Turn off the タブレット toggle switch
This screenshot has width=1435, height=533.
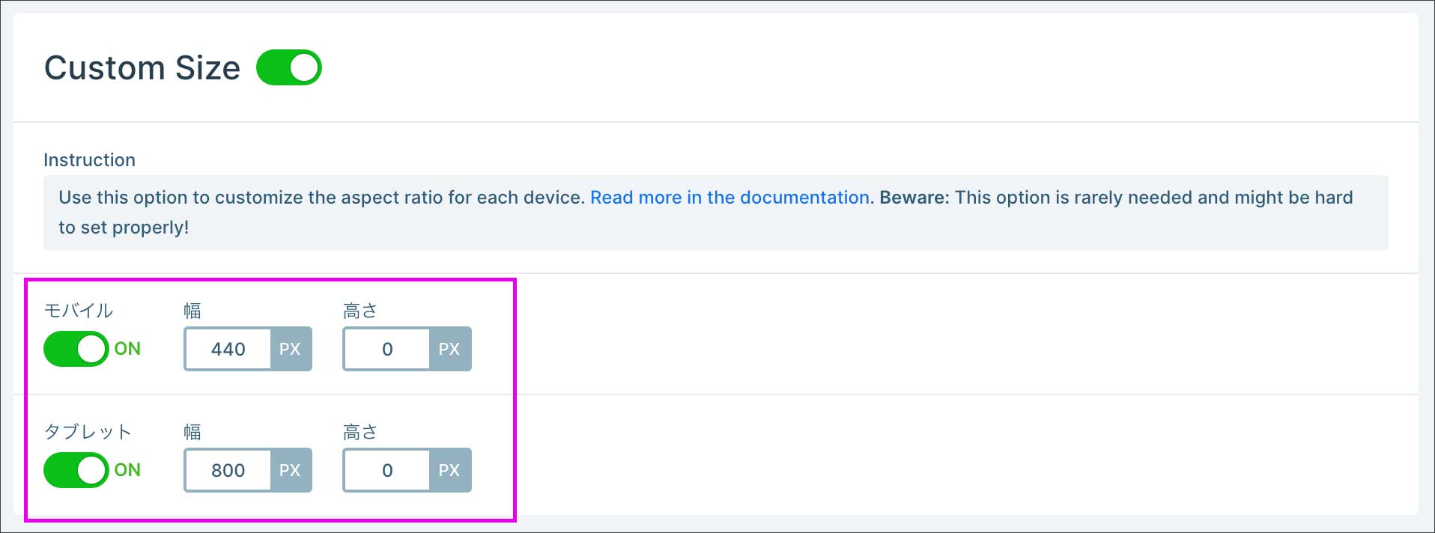76,470
